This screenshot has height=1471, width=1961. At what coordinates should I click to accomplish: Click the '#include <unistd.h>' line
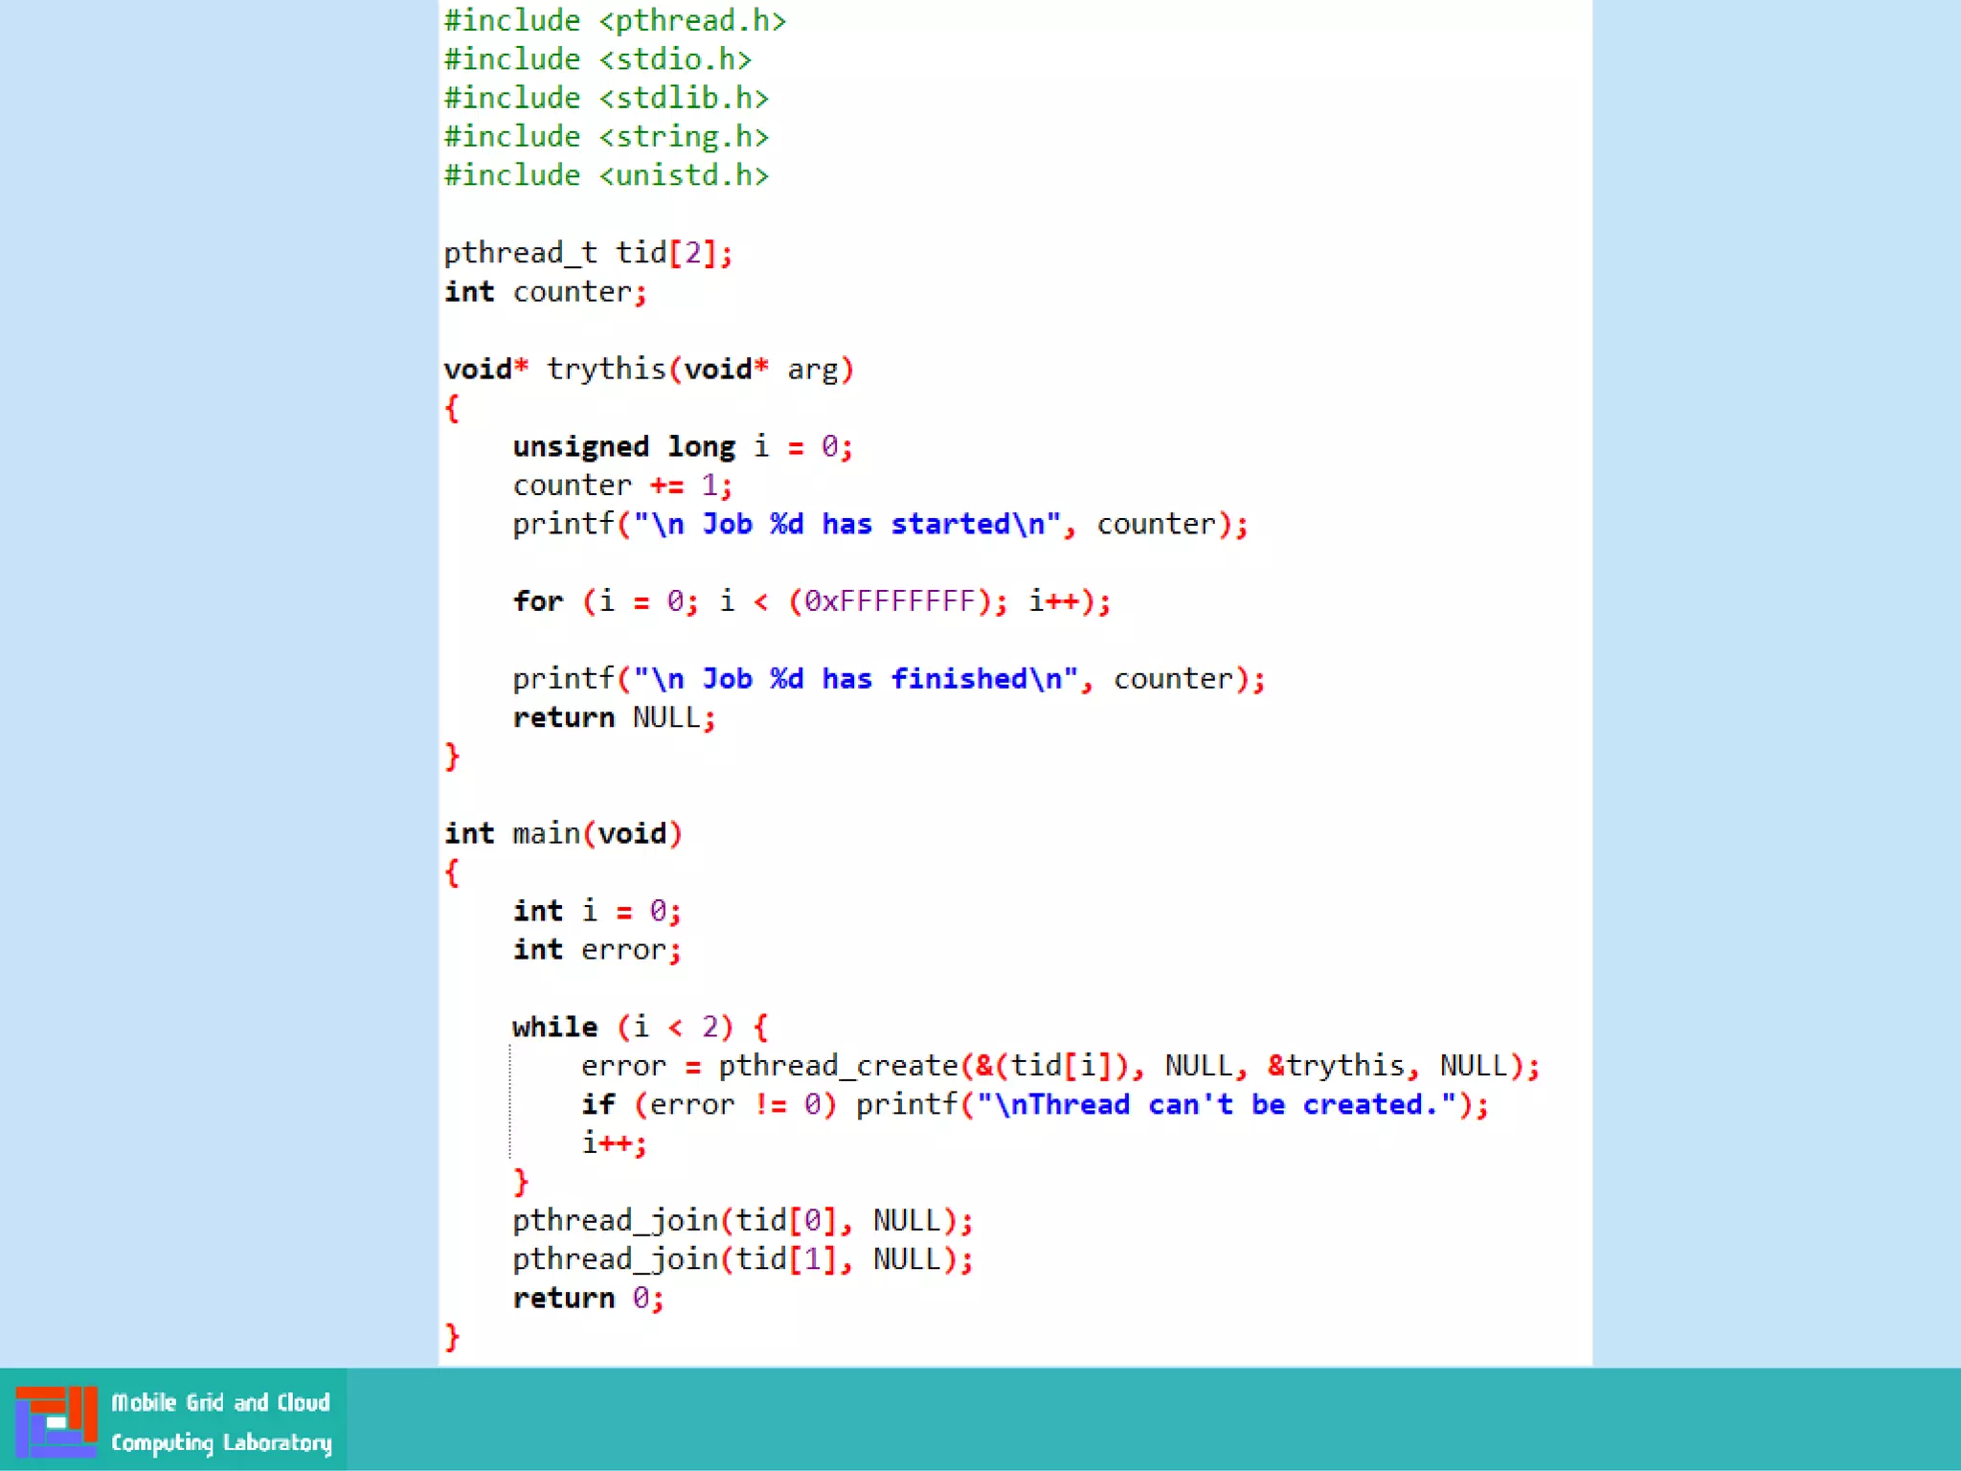tap(605, 175)
